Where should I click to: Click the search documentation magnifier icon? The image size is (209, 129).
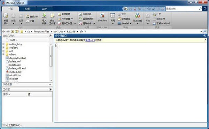pos(200,9)
